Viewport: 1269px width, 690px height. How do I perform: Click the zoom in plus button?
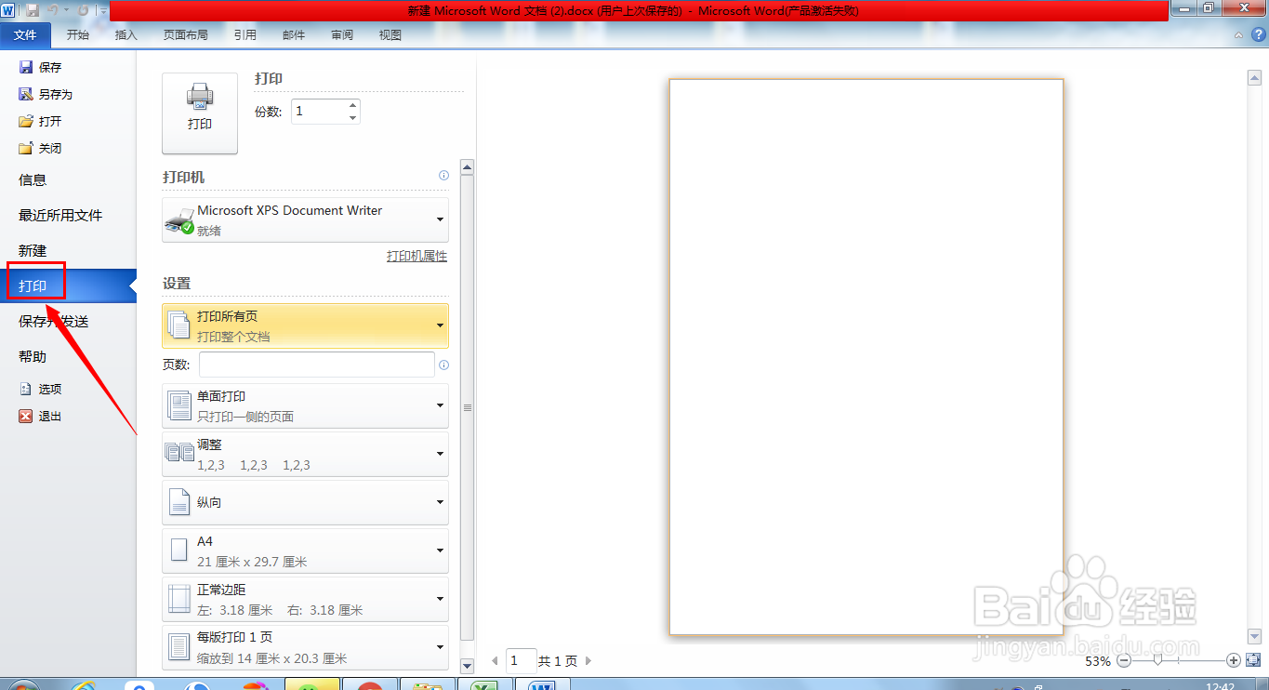coord(1234,660)
